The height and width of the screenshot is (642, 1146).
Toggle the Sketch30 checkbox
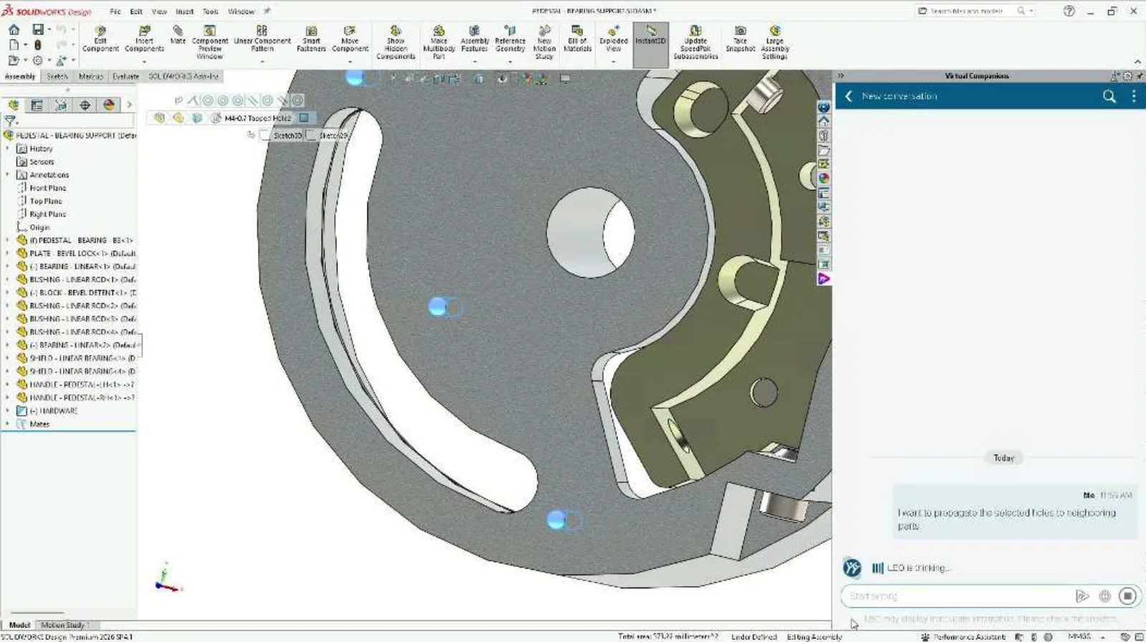click(265, 135)
